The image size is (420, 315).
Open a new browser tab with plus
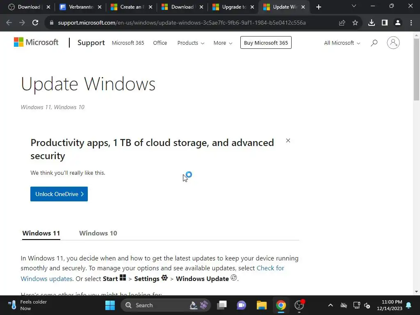pos(318,7)
